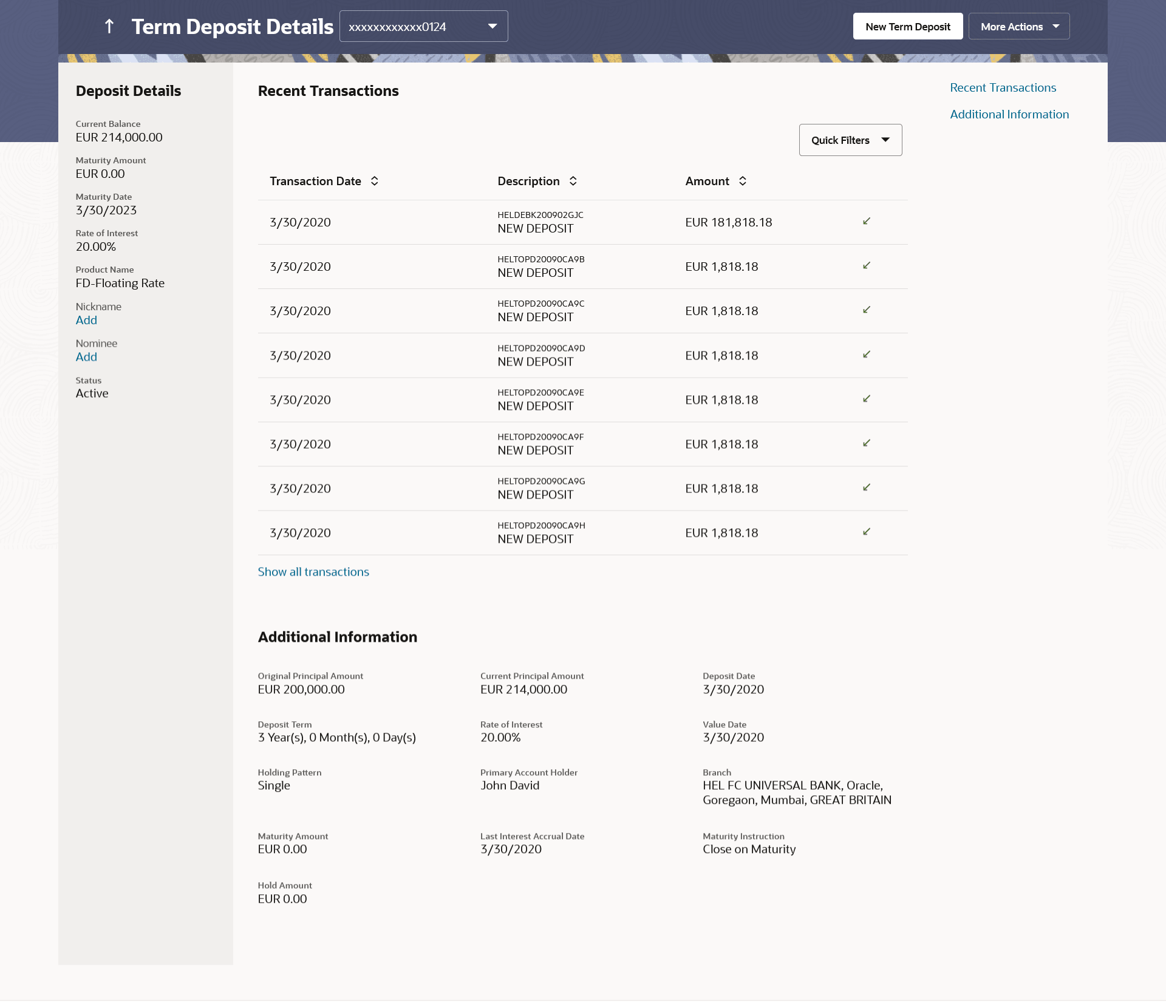Image resolution: width=1166 pixels, height=1003 pixels.
Task: Click the back arrow beside Term Deposit Details
Action: 109,26
